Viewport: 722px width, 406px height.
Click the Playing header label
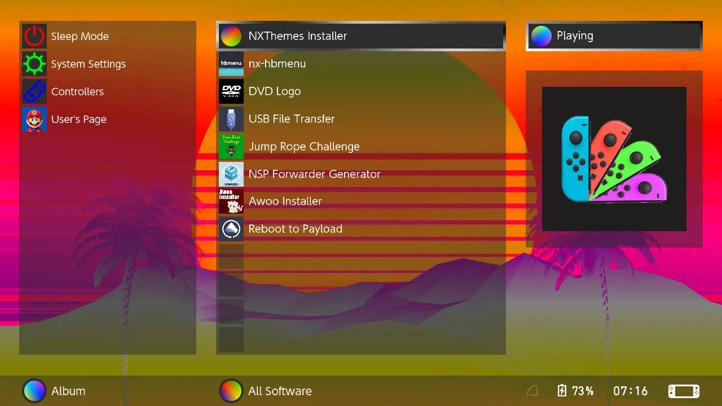tap(575, 36)
